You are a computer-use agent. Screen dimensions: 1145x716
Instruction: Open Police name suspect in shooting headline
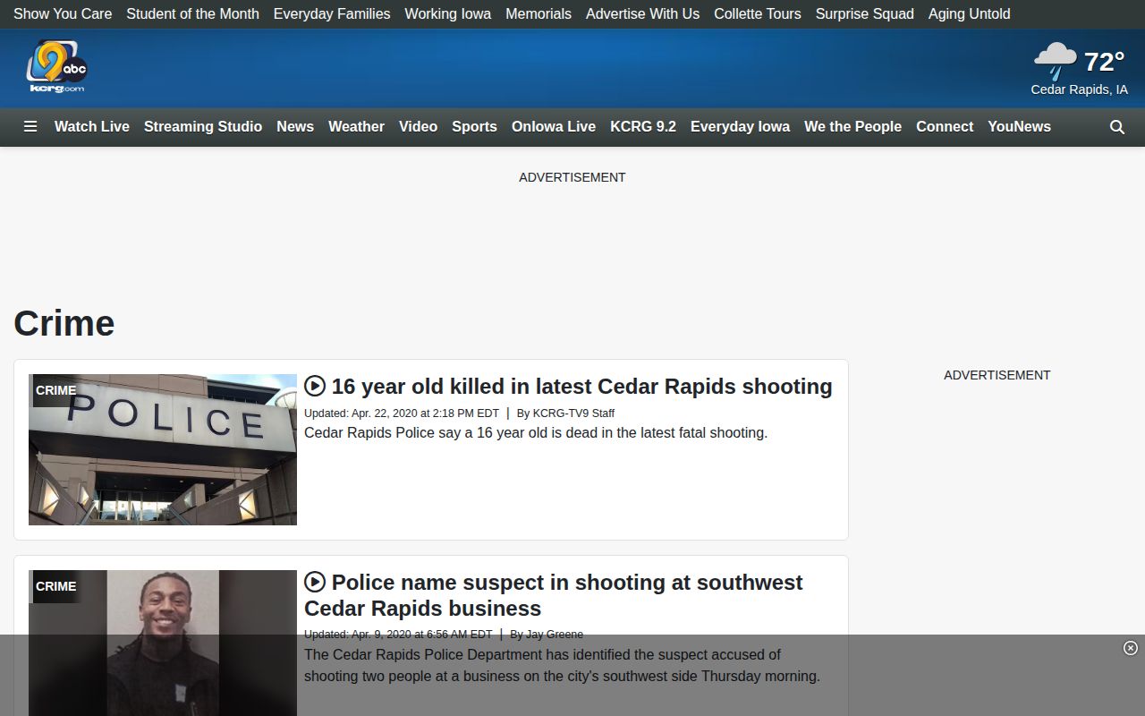tap(554, 595)
